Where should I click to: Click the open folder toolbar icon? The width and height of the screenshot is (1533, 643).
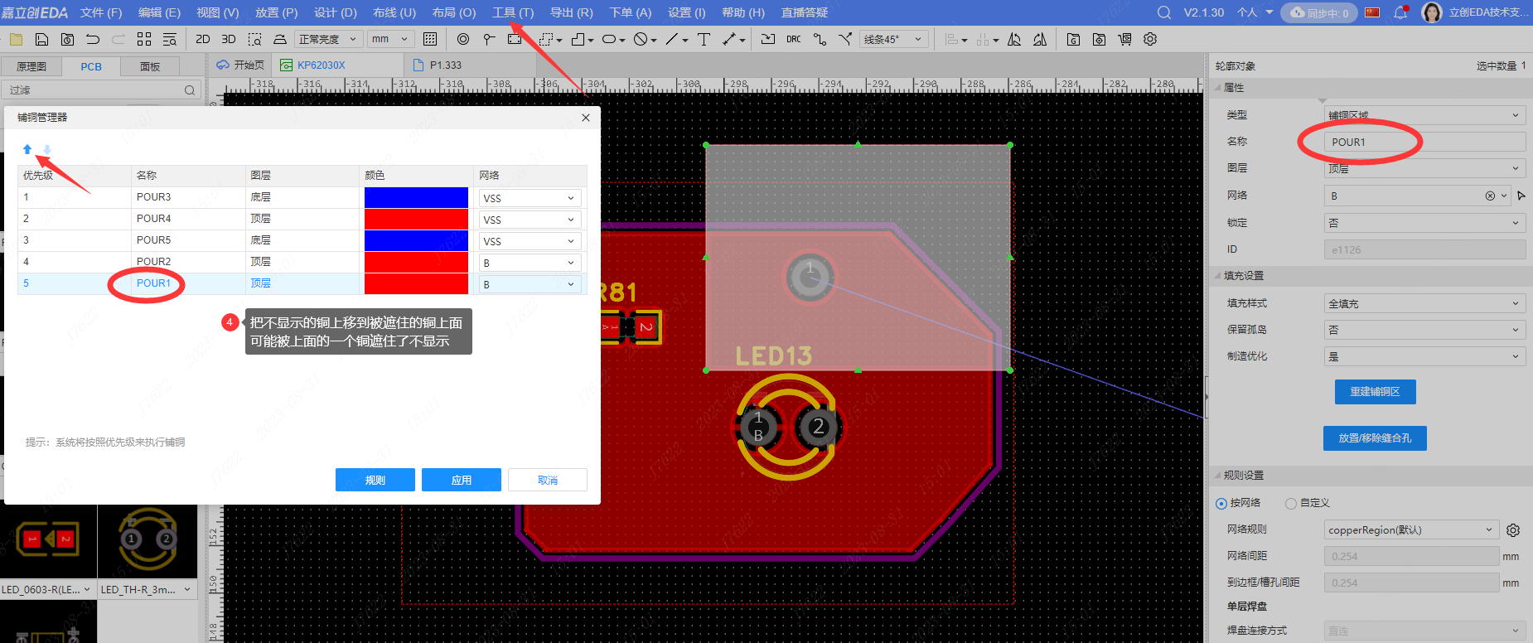point(15,39)
